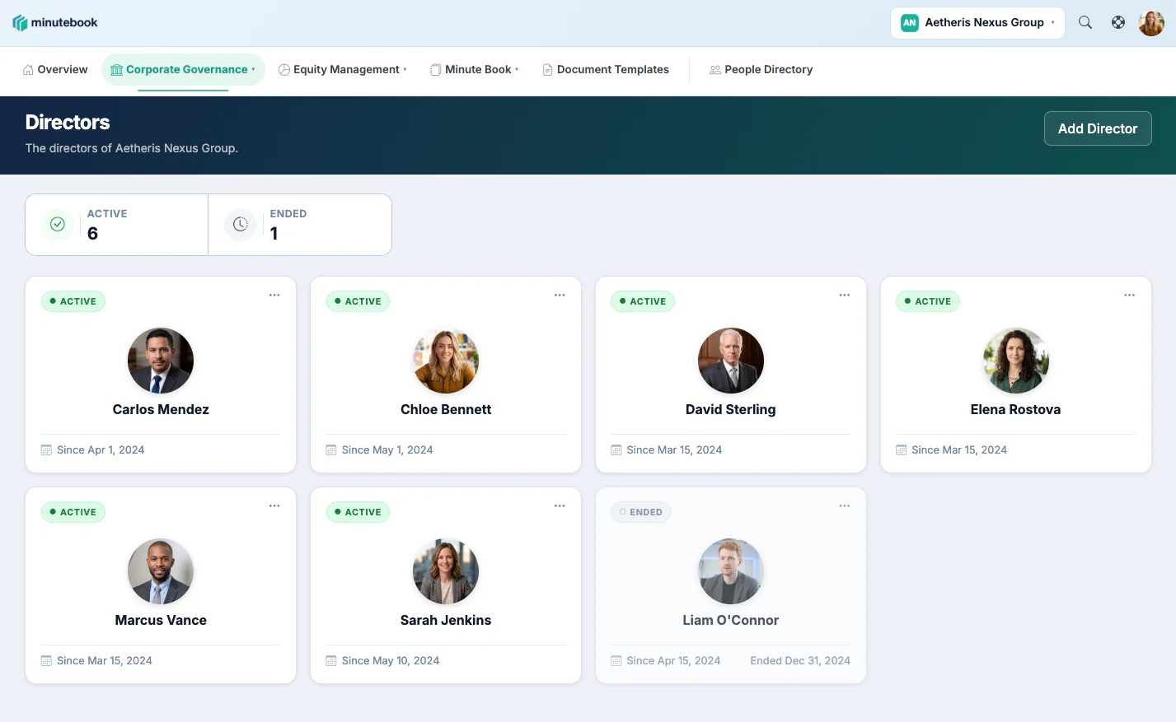Image resolution: width=1176 pixels, height=722 pixels.
Task: Click "Since May 10, 2024" text
Action: (391, 661)
